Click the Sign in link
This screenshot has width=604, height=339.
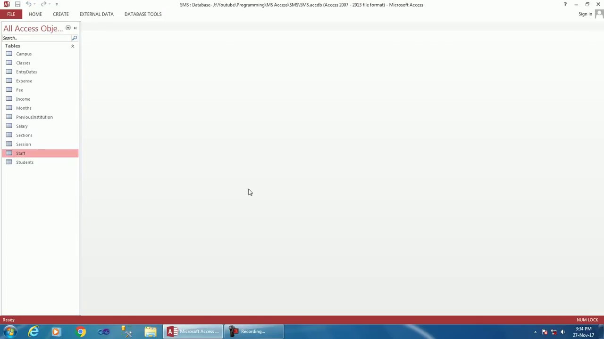pos(585,14)
